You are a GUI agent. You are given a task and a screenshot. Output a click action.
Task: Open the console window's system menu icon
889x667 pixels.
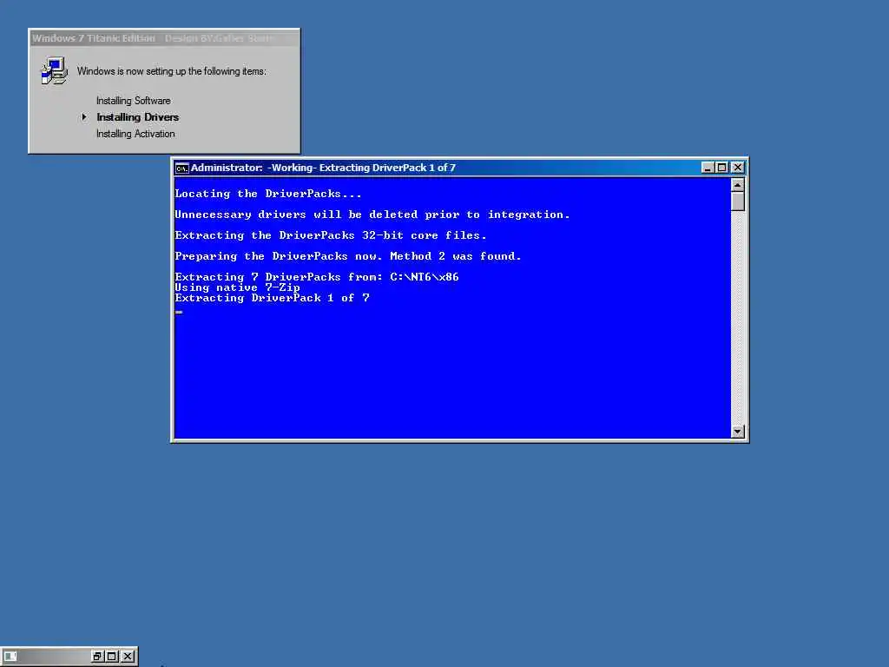point(182,168)
